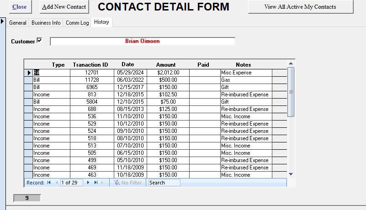This screenshot has height=210, width=366.
Task: Click View All Active My Contacts
Action: coord(300,7)
